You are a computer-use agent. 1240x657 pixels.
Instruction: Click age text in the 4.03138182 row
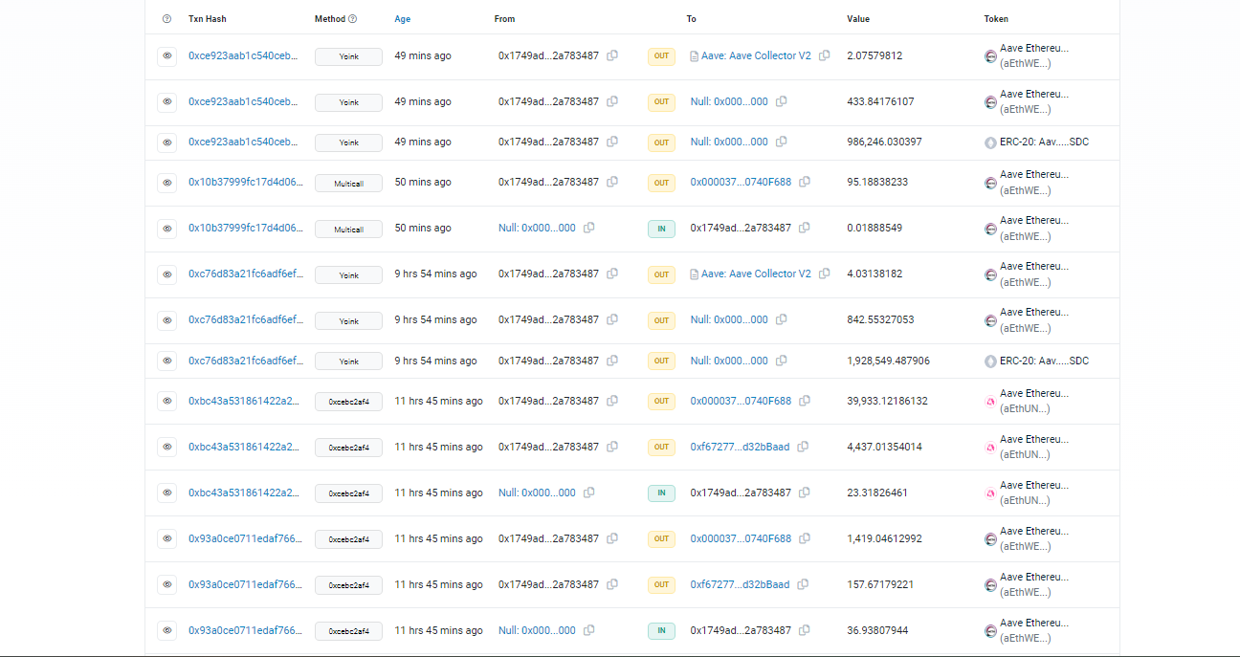pyautogui.click(x=435, y=274)
